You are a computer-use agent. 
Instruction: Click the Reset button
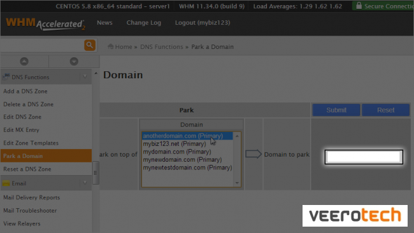[x=386, y=110]
